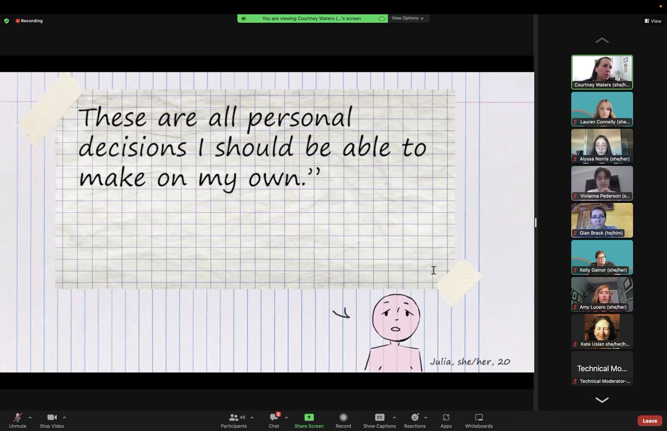Show previous participants with up arrow
Viewport: 667px width, 431px height.
click(602, 41)
